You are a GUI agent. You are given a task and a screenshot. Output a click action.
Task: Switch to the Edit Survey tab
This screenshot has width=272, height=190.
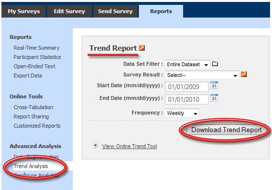[69, 11]
